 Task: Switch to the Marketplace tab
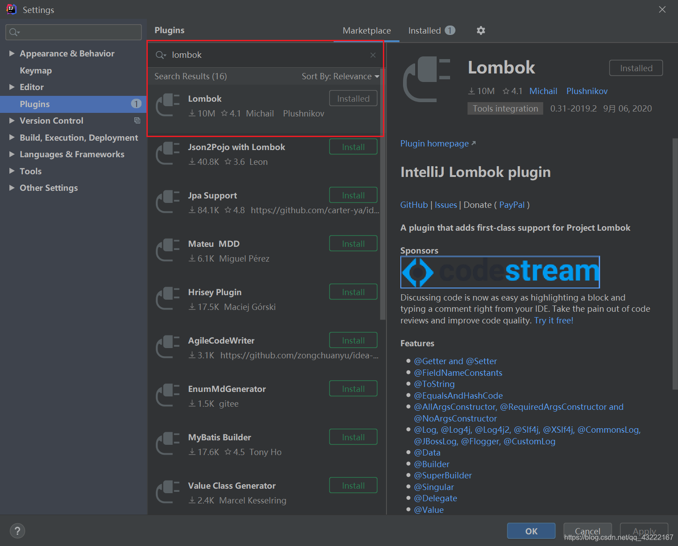tap(367, 30)
